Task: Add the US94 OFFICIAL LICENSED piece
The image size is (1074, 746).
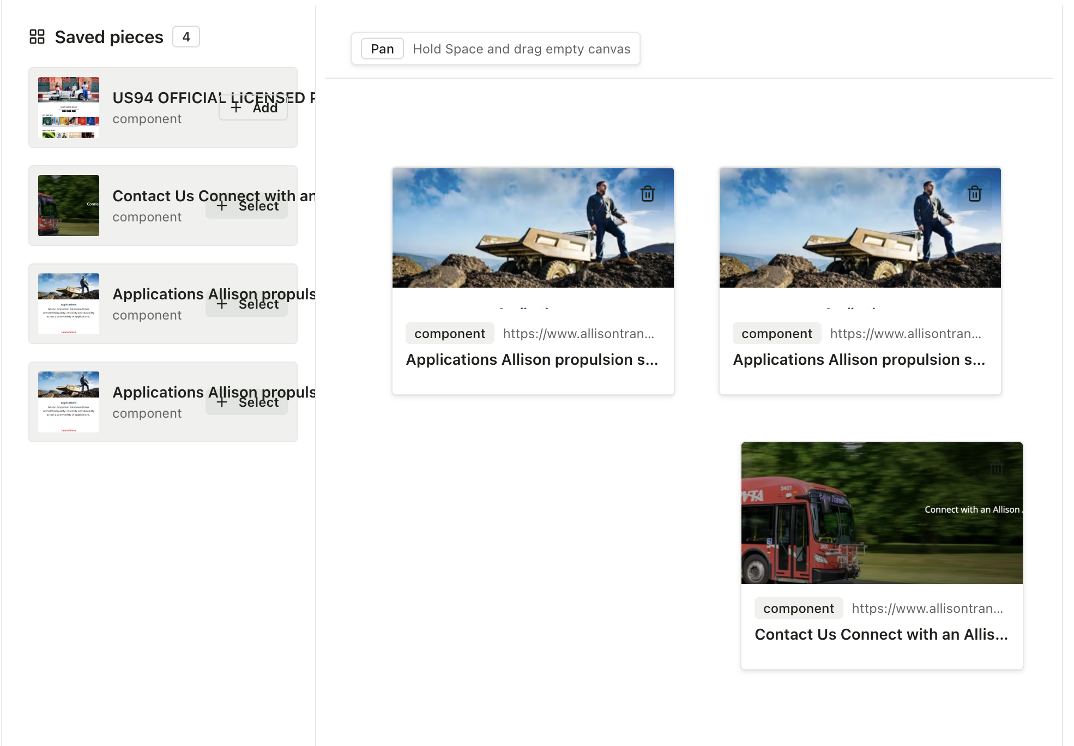Action: (x=254, y=107)
